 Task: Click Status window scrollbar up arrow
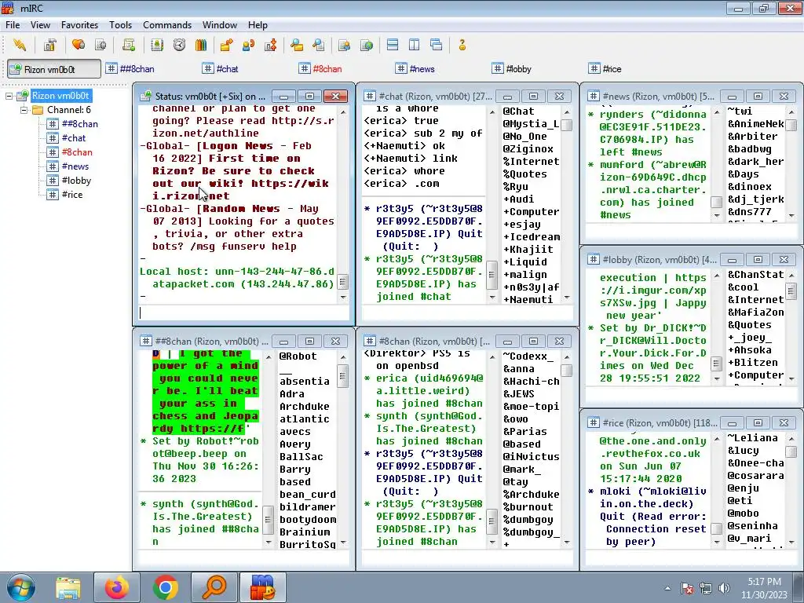[343, 111]
